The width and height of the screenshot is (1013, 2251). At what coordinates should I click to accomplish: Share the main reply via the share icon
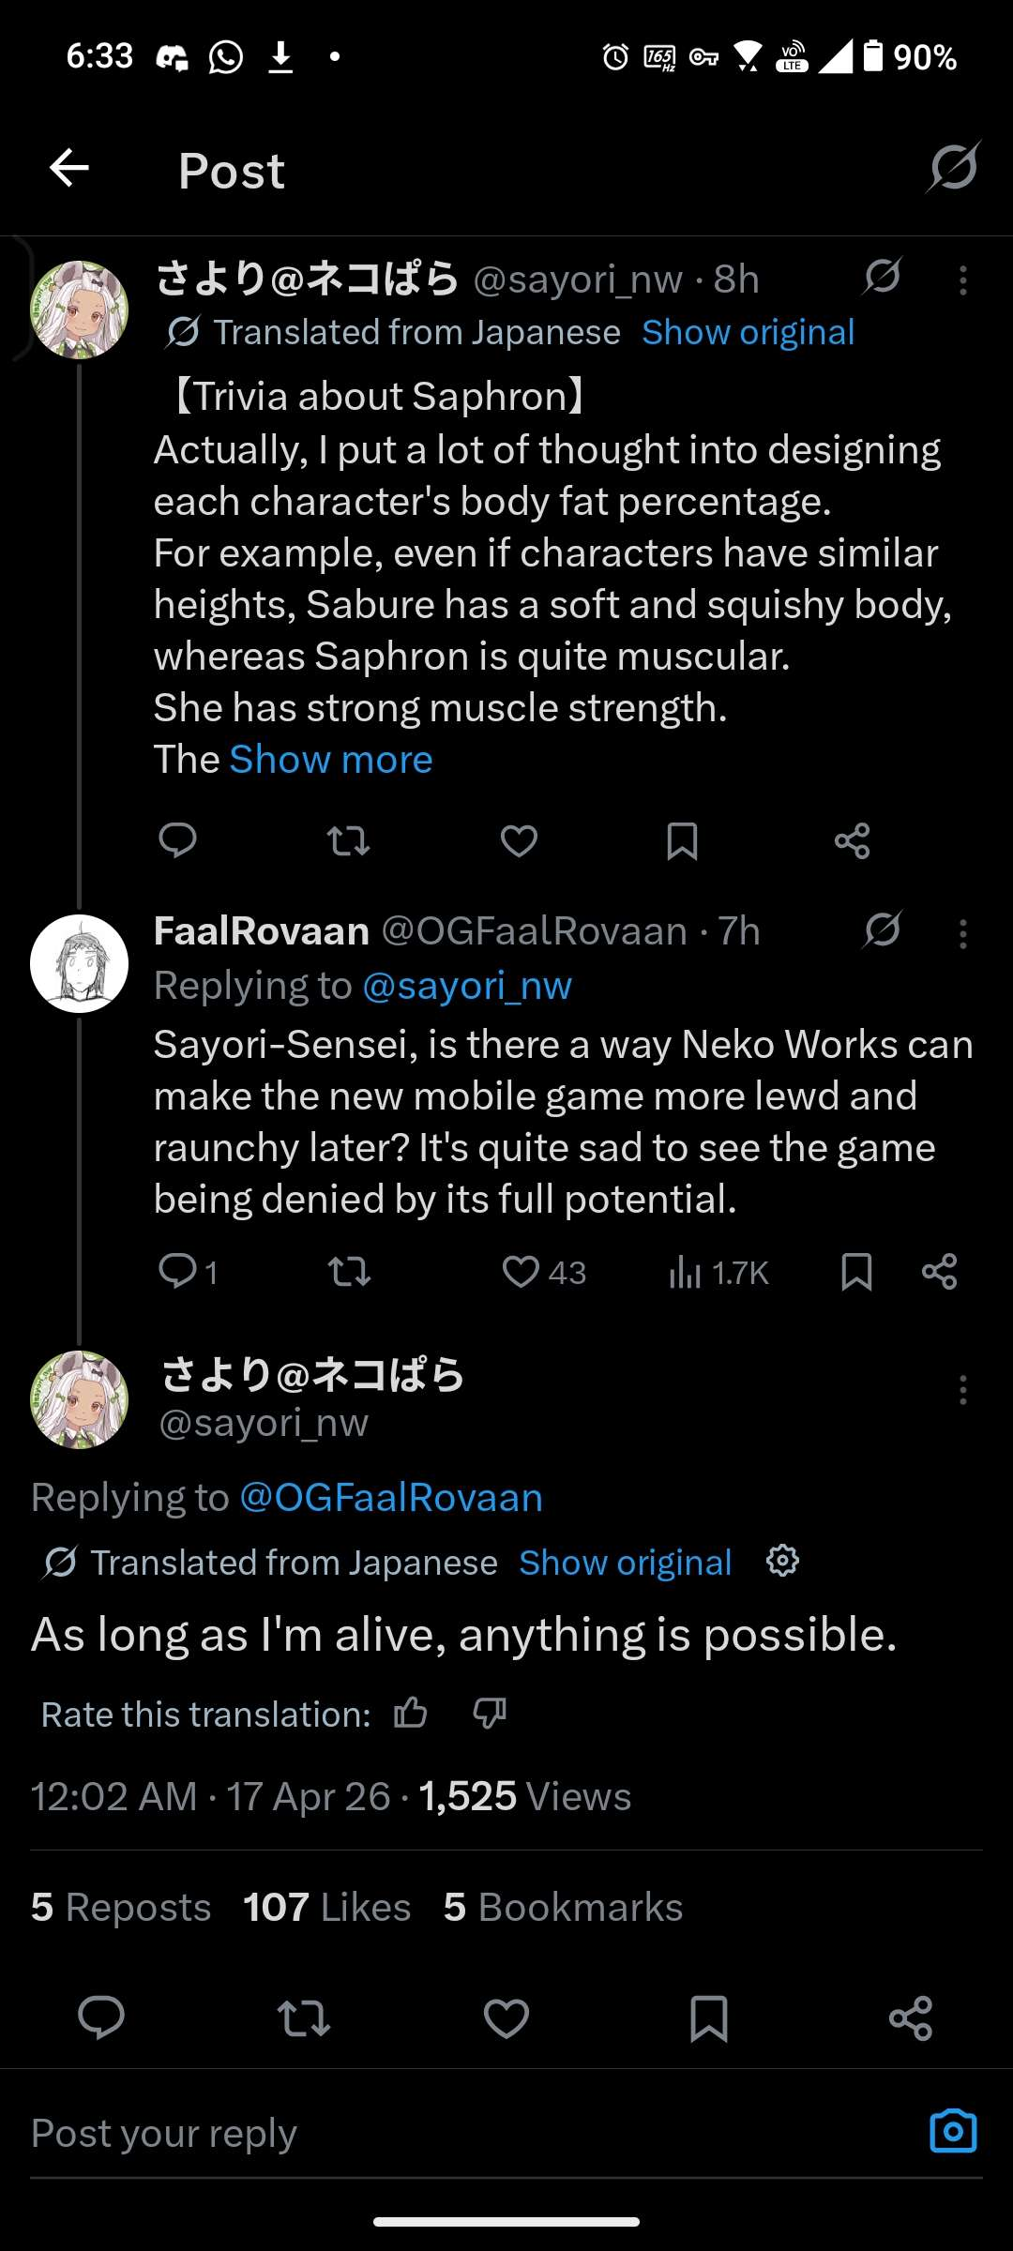910,2017
